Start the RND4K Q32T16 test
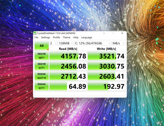Screen dimensions: 164x126 [x=42, y=76]
